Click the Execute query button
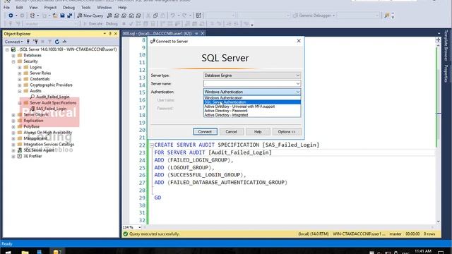The width and height of the screenshot is (452, 254). click(x=93, y=24)
